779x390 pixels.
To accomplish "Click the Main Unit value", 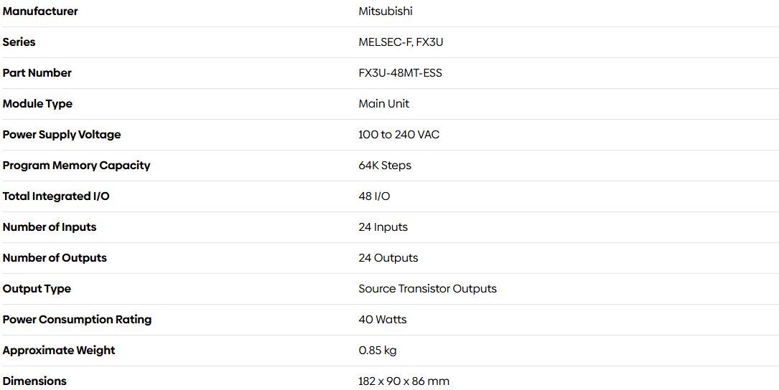I will [384, 104].
